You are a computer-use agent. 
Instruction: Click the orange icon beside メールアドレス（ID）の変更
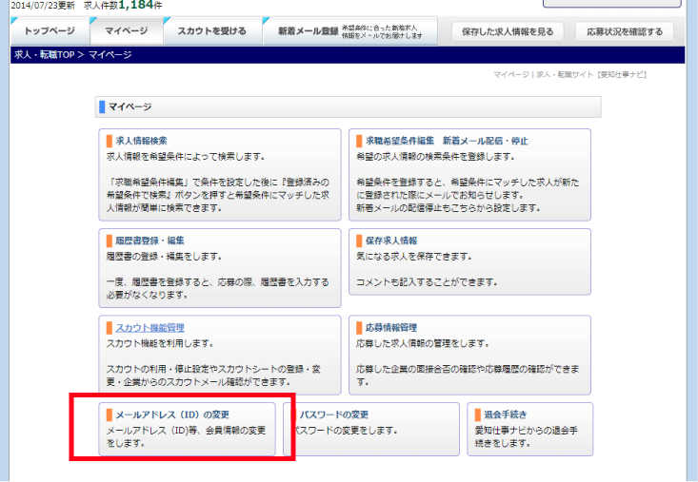pos(109,415)
